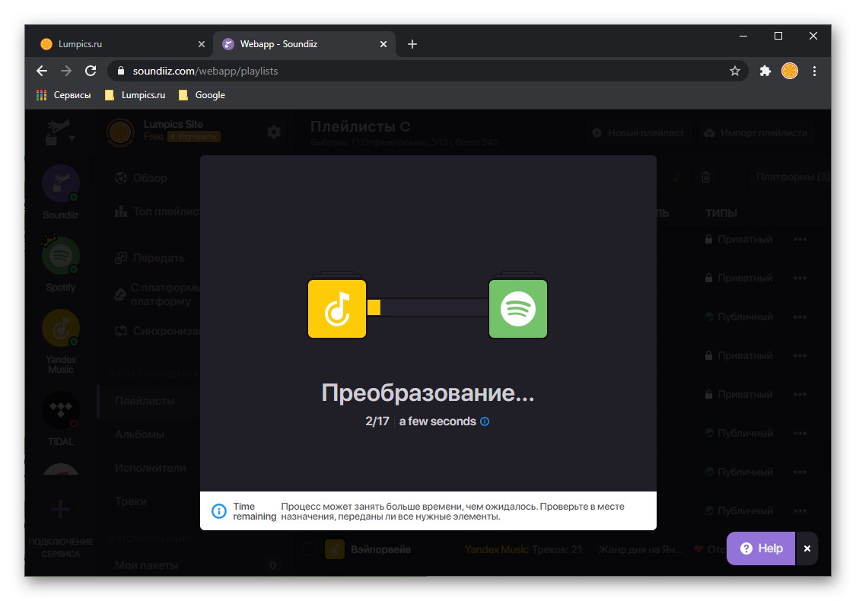This screenshot has height=601, width=856.
Task: Open account settings via the gear icon
Action: click(x=274, y=131)
